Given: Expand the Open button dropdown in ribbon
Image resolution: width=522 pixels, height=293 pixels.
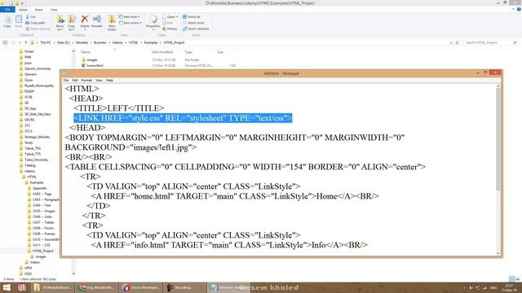Looking at the screenshot, I should [x=177, y=16].
